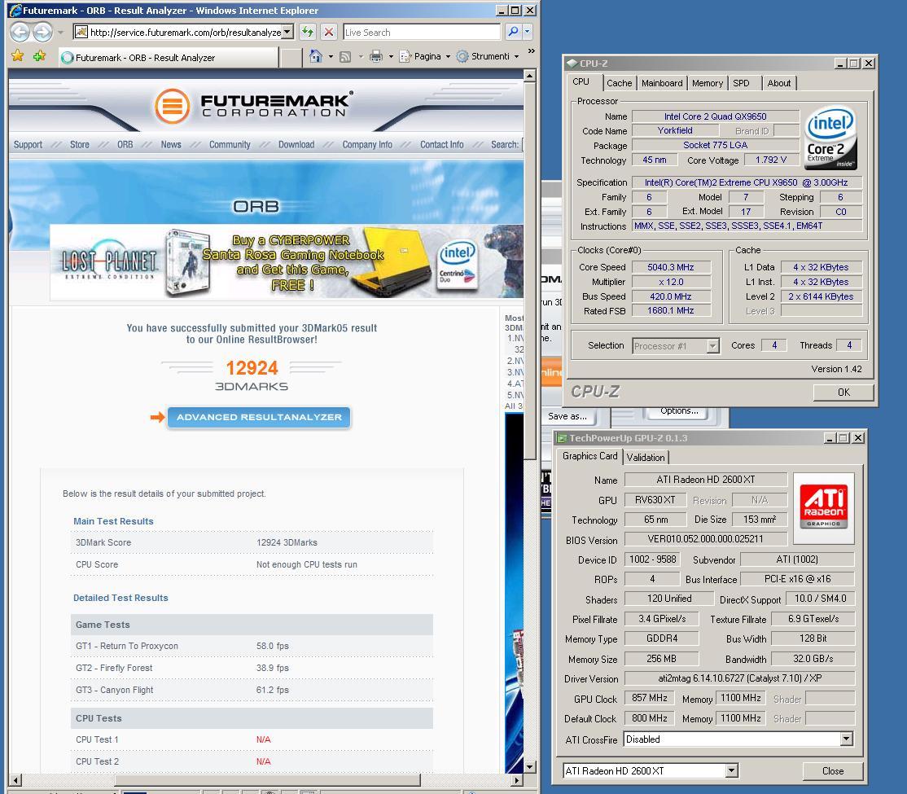Switch to the CPU-Z Memory tab
The image size is (907, 794).
coord(708,83)
